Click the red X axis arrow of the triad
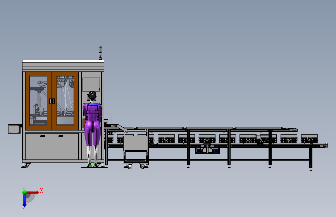Image resolution: width=336 pixels, height=217 pixels. (33, 192)
